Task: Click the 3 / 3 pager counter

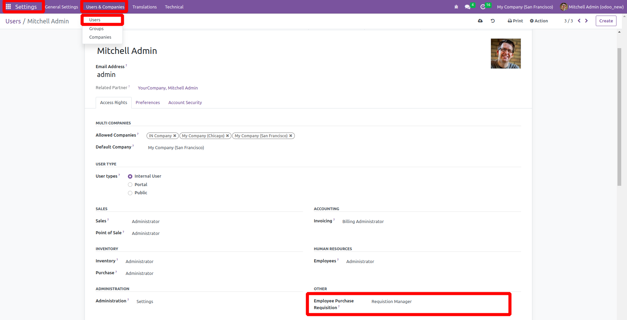Action: point(568,21)
